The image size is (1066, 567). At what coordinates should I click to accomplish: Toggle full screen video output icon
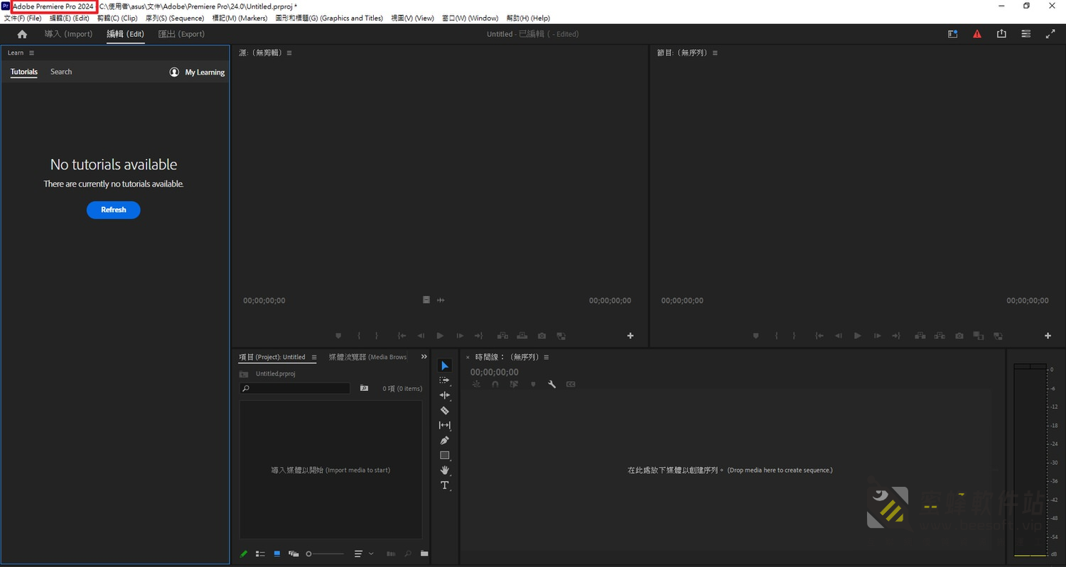(x=1050, y=34)
